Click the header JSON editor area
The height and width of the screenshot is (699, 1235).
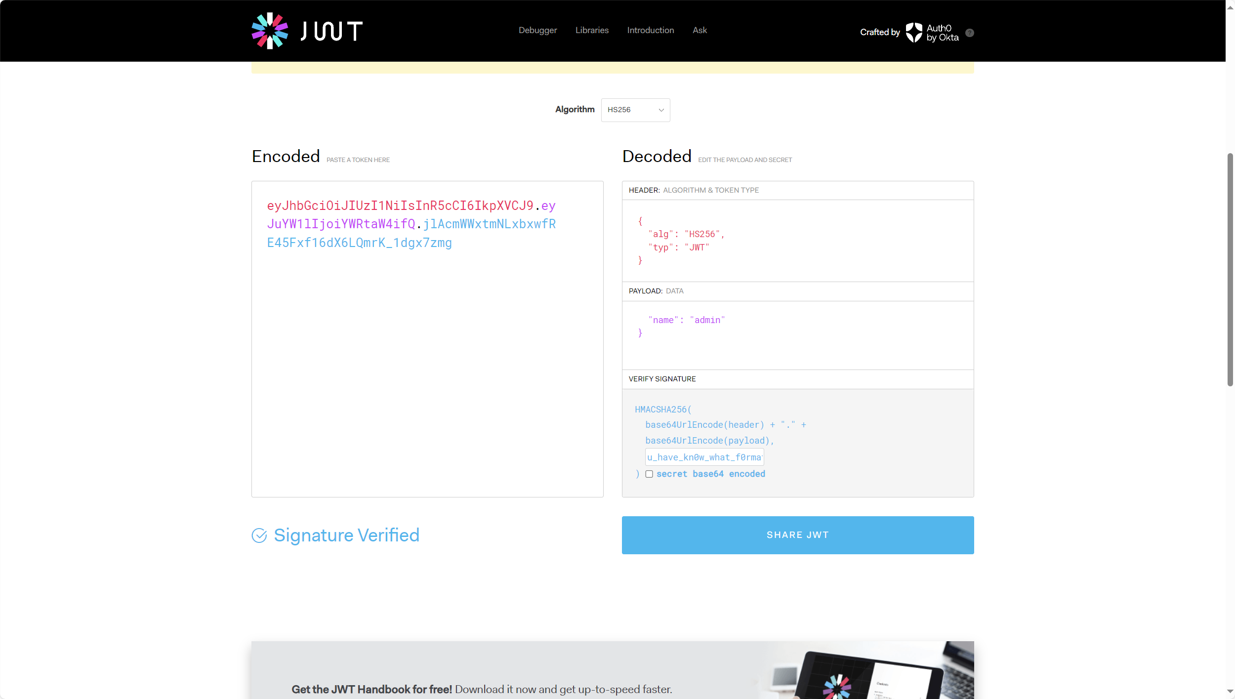pos(797,241)
